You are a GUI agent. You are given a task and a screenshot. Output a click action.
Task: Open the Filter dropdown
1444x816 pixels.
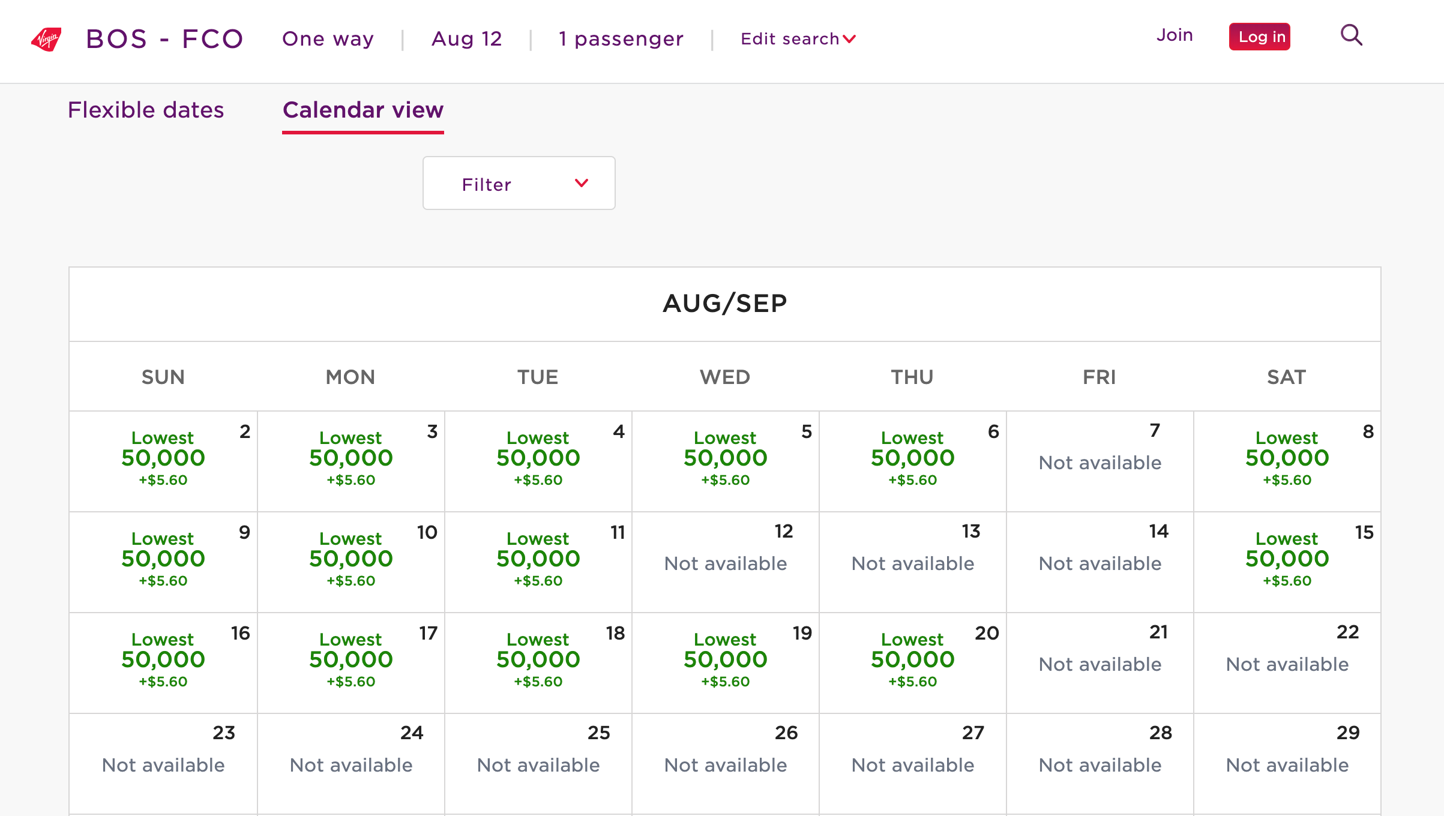519,183
